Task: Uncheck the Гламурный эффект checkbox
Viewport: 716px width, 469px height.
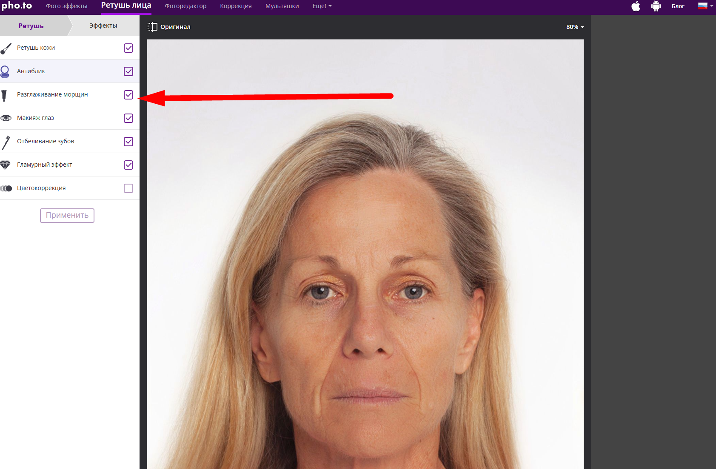Action: [128, 165]
